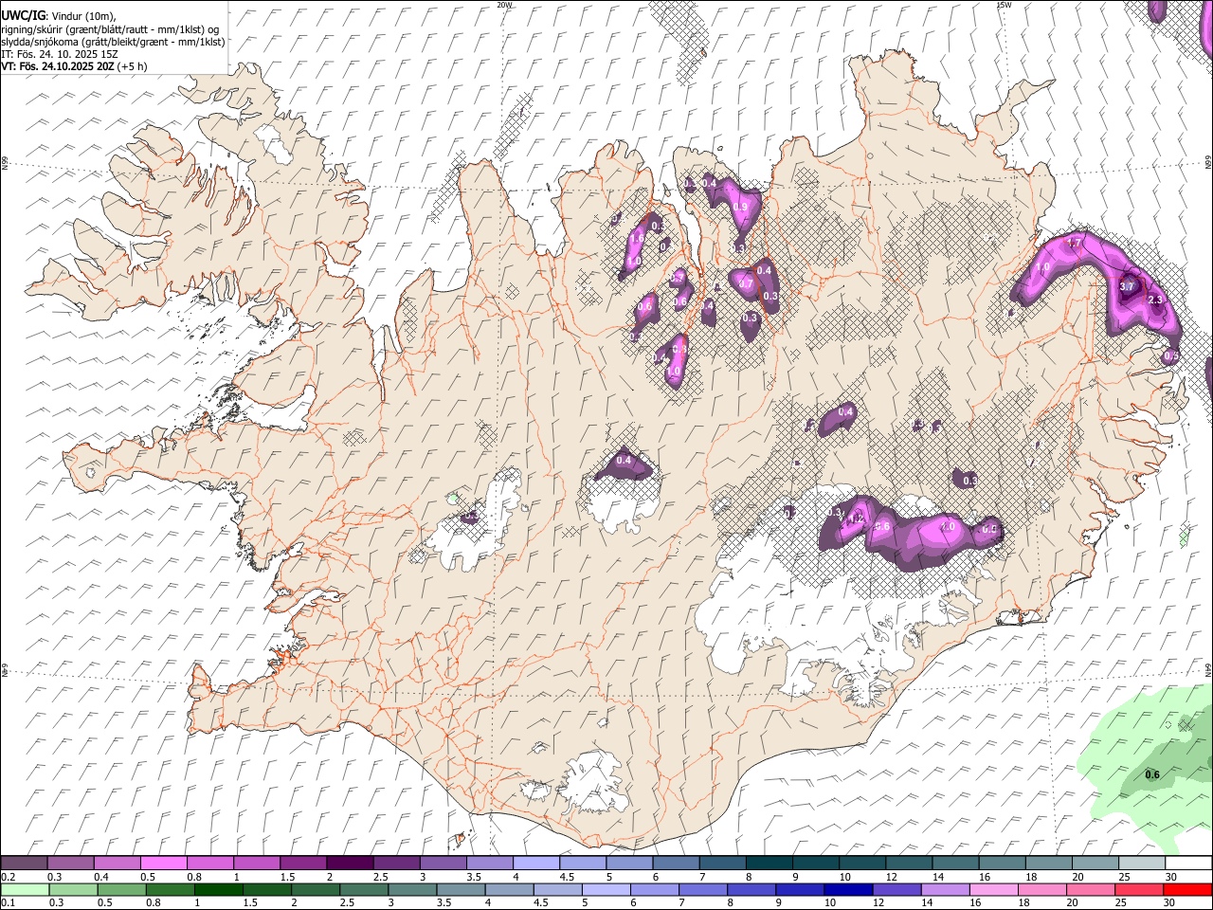Click upper legend swatch between 0.2 and 0.3
1213x910 pixels.
[x=24, y=863]
